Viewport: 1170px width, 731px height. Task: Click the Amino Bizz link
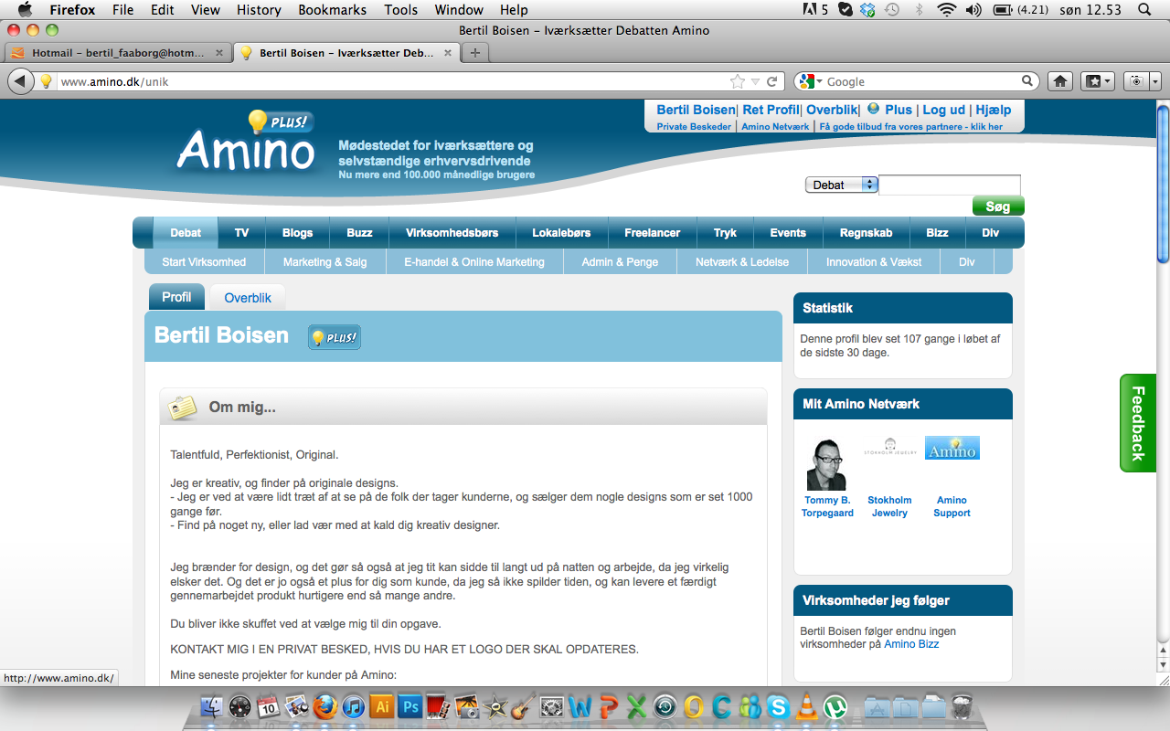(911, 644)
